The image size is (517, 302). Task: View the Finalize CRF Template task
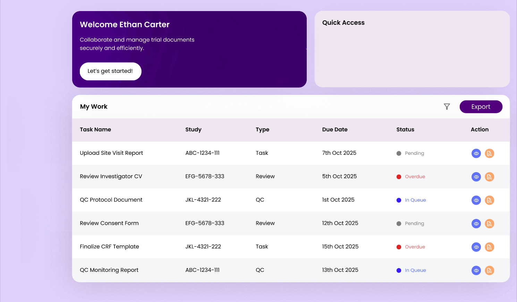476,247
